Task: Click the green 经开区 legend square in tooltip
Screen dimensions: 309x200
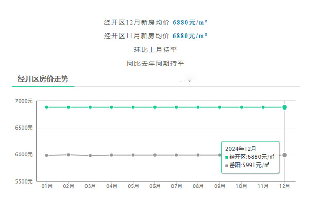Action: [x=227, y=157]
